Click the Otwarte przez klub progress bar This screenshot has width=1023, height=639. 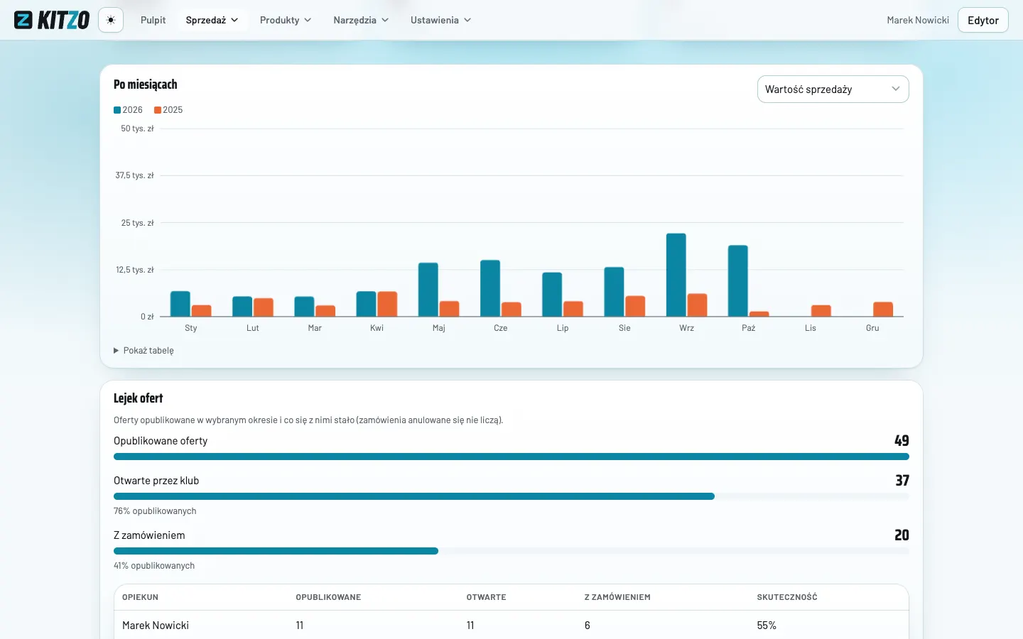point(511,496)
